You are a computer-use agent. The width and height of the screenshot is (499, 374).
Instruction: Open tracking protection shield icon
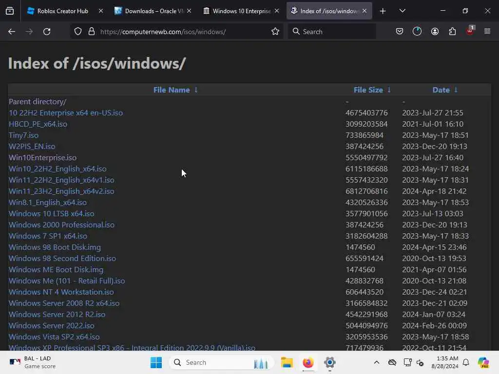[78, 32]
